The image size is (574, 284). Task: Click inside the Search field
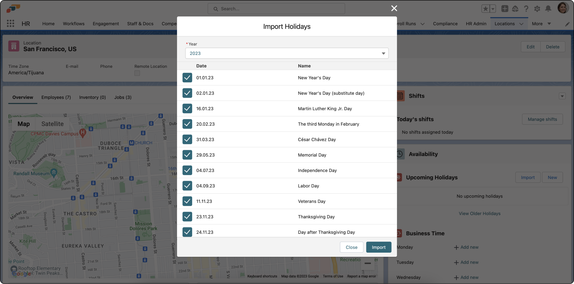[x=276, y=9]
